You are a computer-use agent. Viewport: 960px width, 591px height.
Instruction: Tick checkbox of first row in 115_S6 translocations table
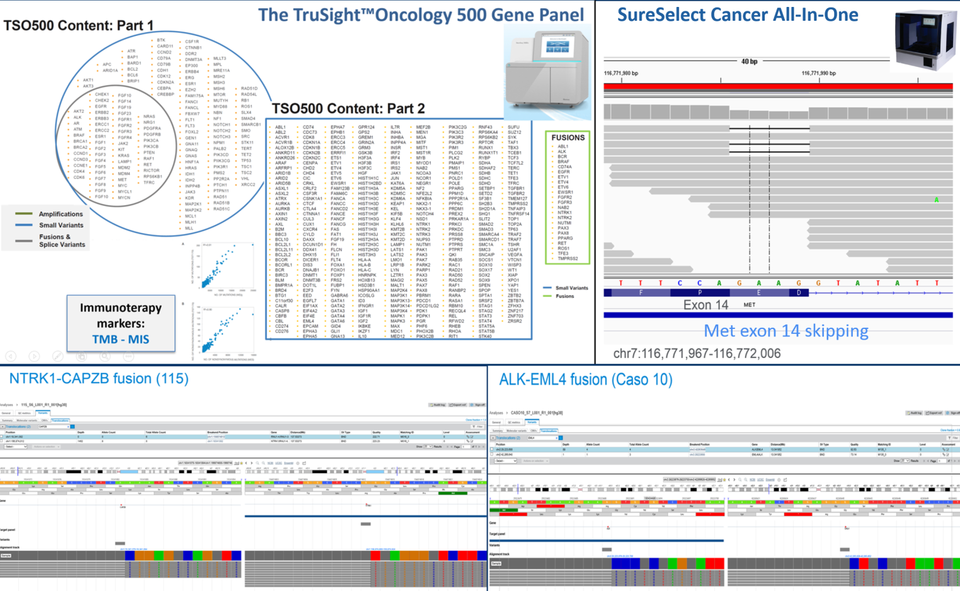1,437
